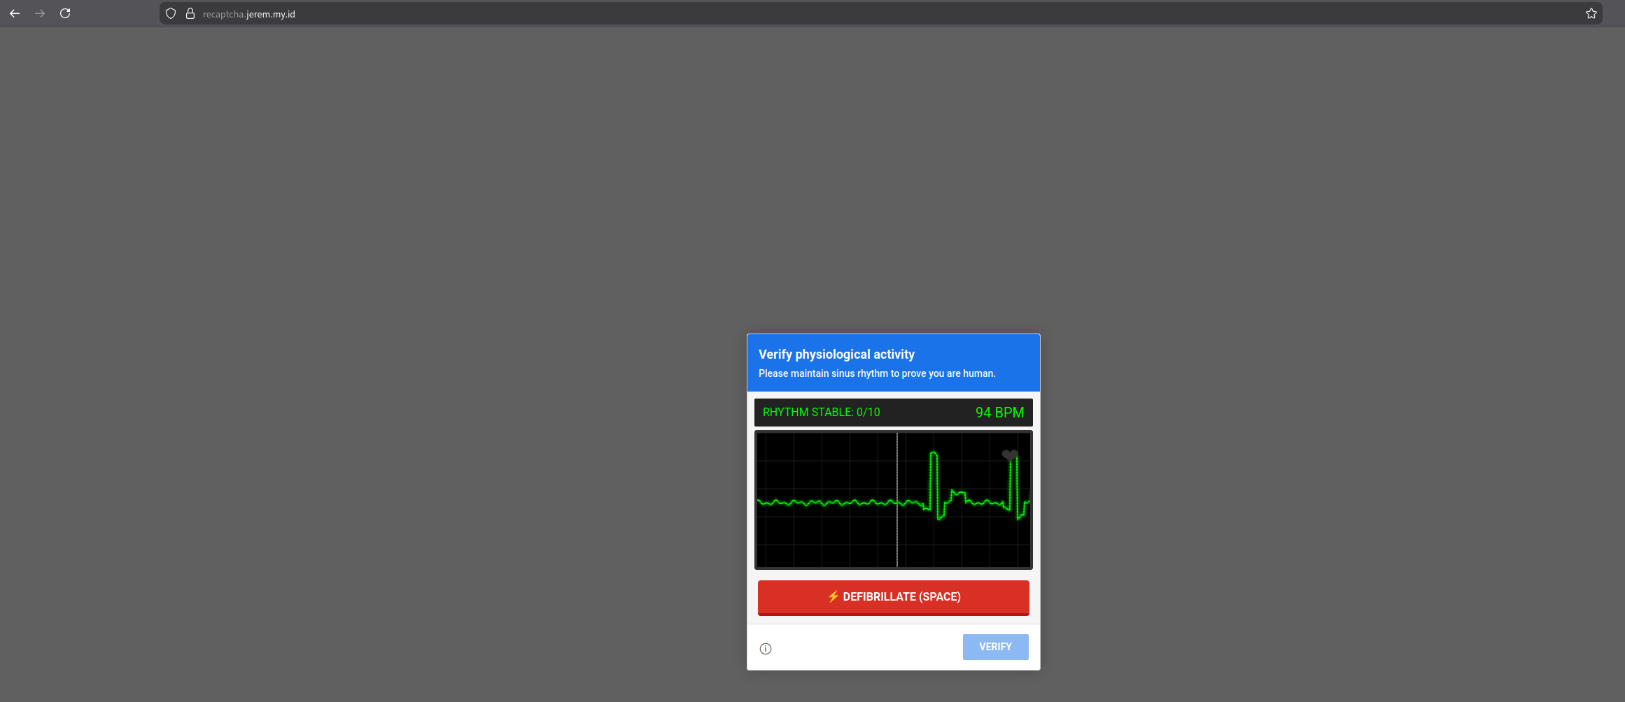Click the info icon beside Verify
Viewport: 1625px width, 702px height.
766,648
